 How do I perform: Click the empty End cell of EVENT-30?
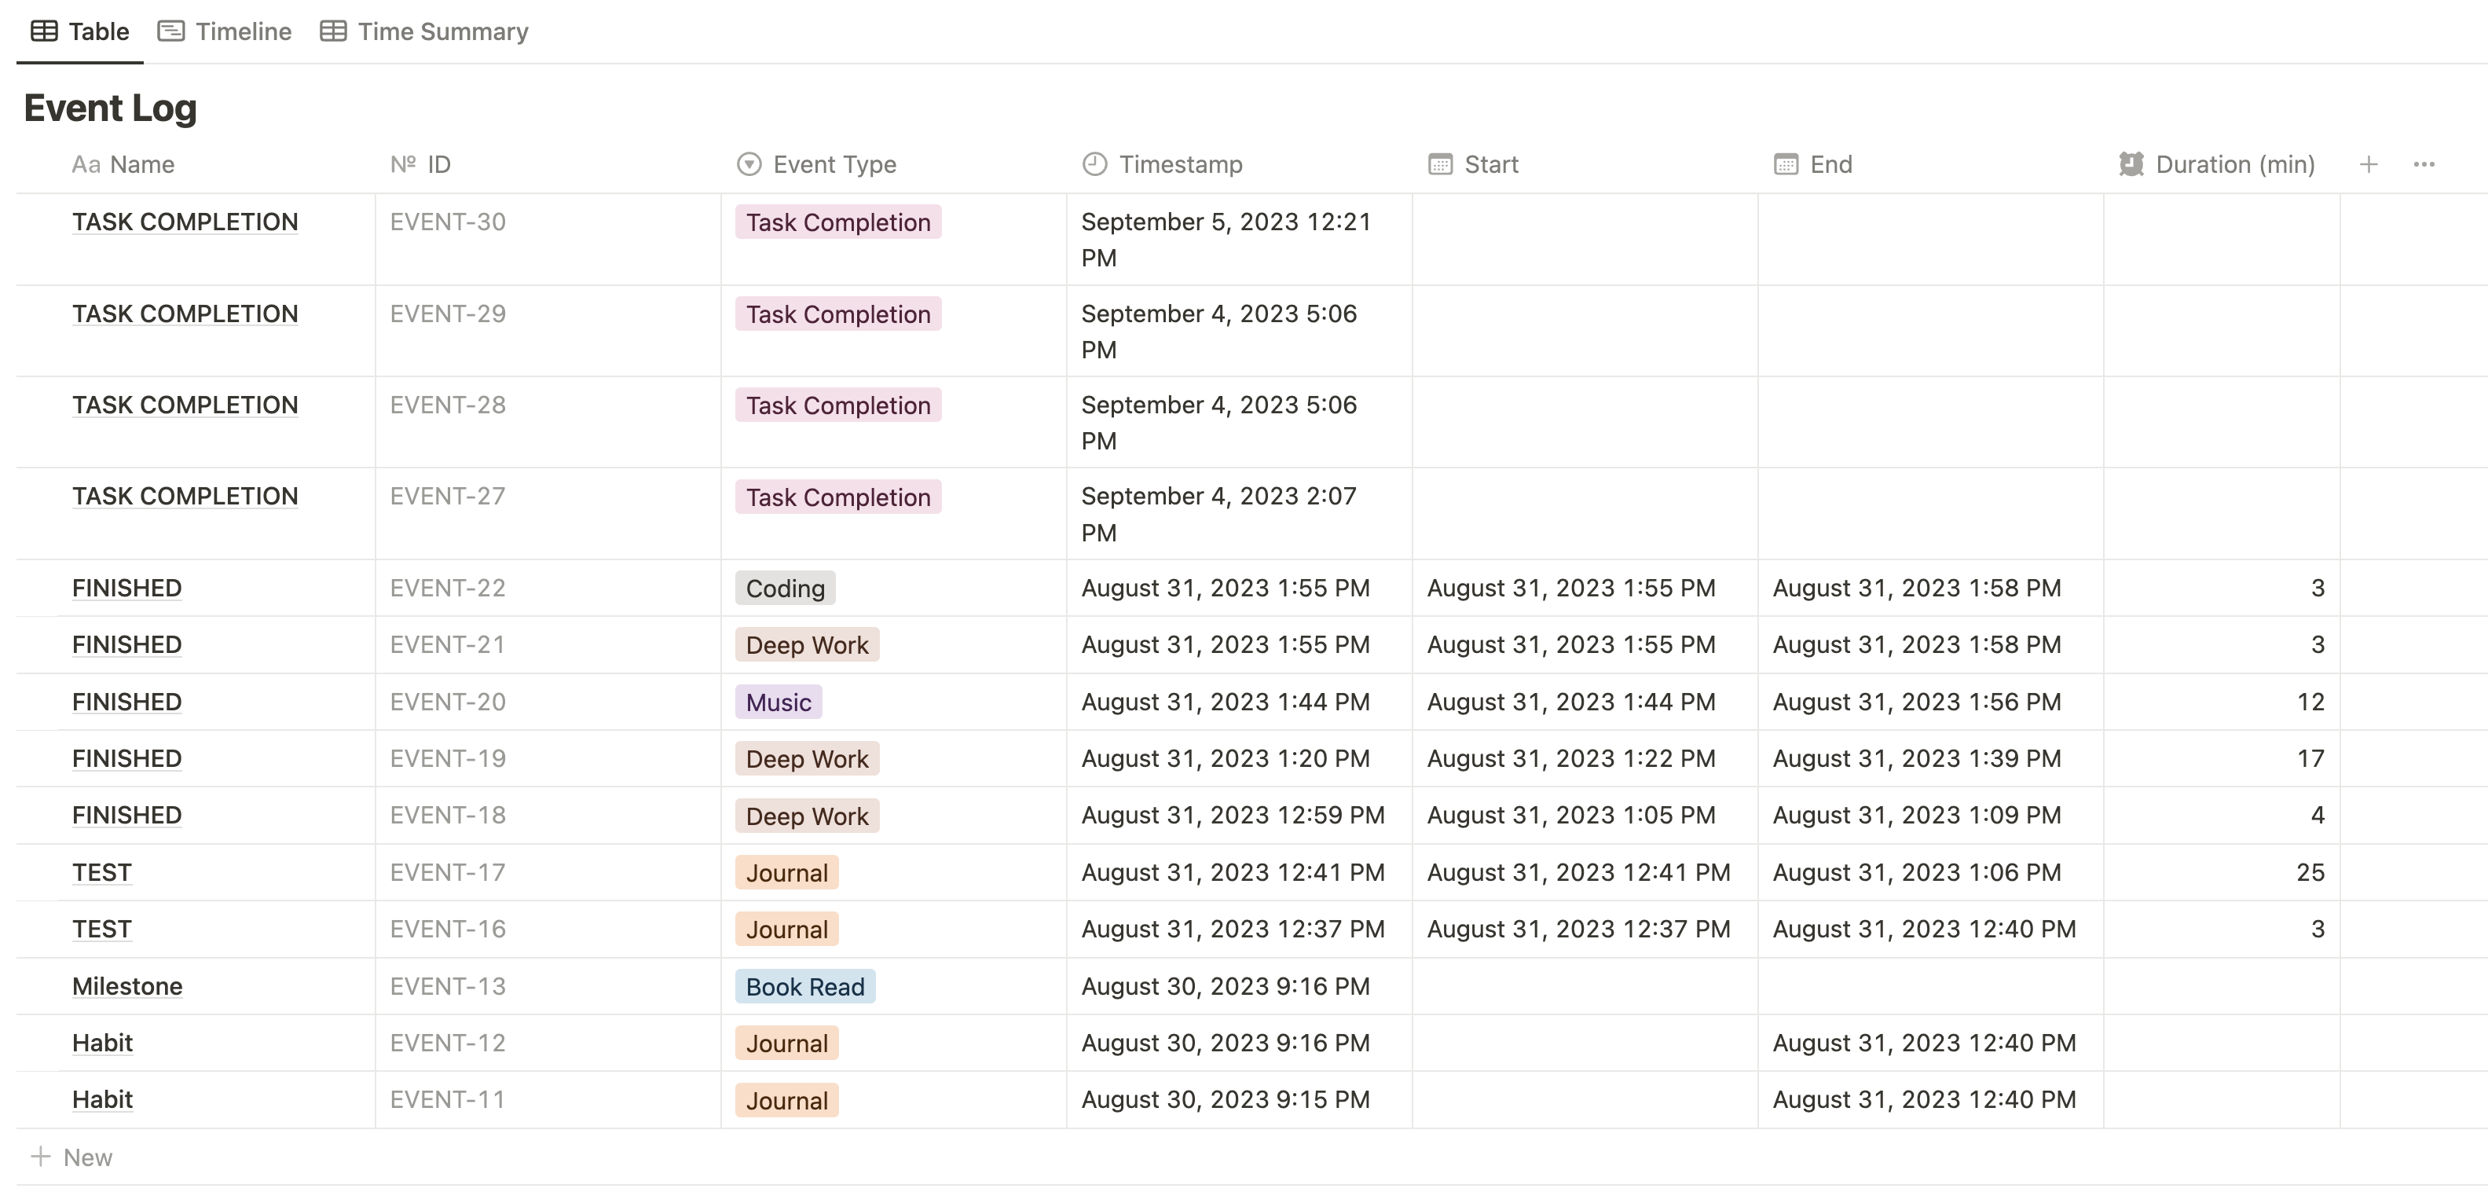[1932, 239]
